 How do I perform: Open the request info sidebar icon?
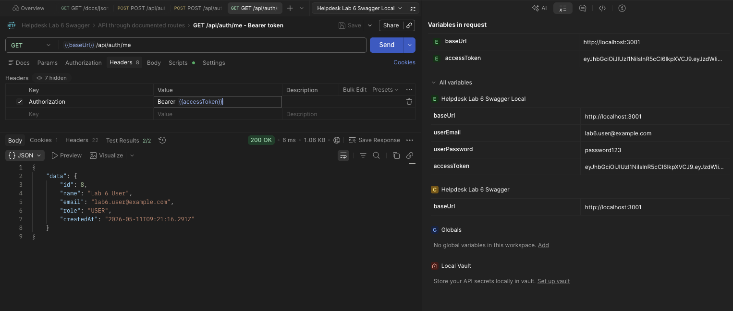tap(622, 8)
